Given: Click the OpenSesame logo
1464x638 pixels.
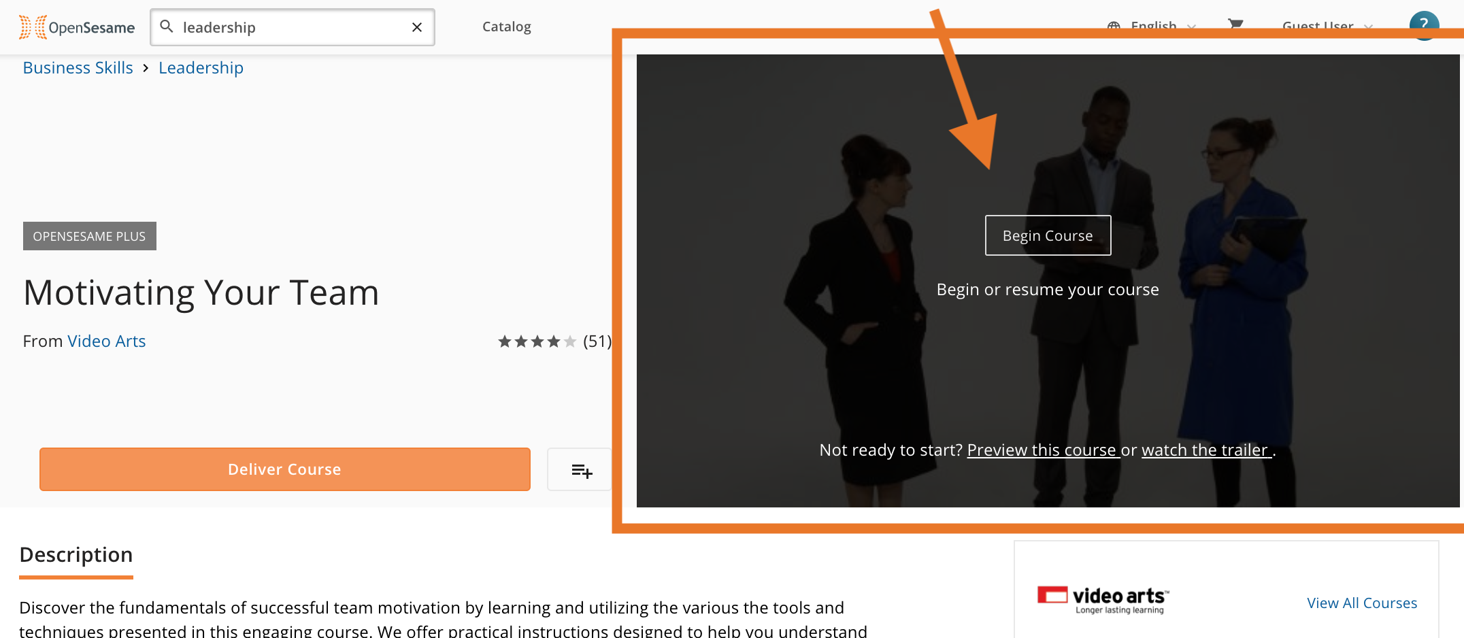Looking at the screenshot, I should click(77, 27).
